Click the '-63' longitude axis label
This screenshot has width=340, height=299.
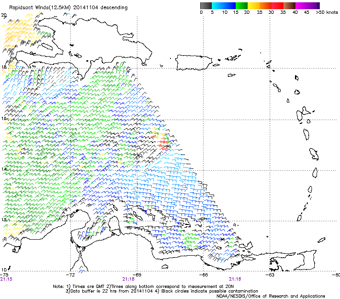tap(270, 275)
